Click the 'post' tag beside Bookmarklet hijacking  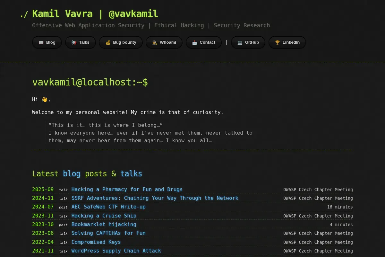(63, 225)
